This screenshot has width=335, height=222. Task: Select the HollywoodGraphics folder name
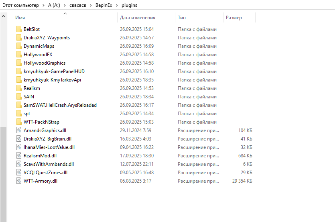(45, 63)
